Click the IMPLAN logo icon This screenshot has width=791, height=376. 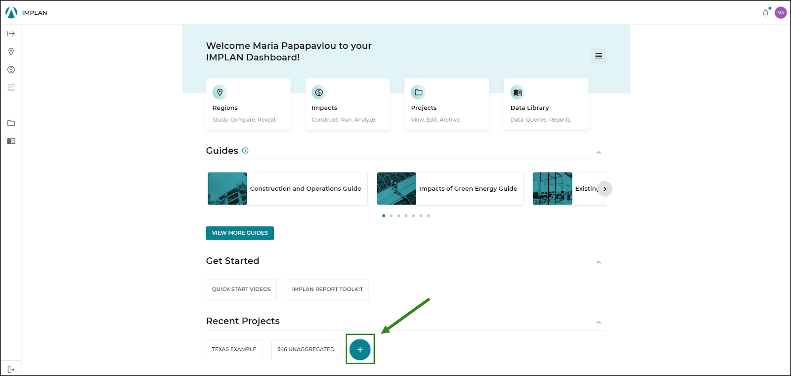11,13
